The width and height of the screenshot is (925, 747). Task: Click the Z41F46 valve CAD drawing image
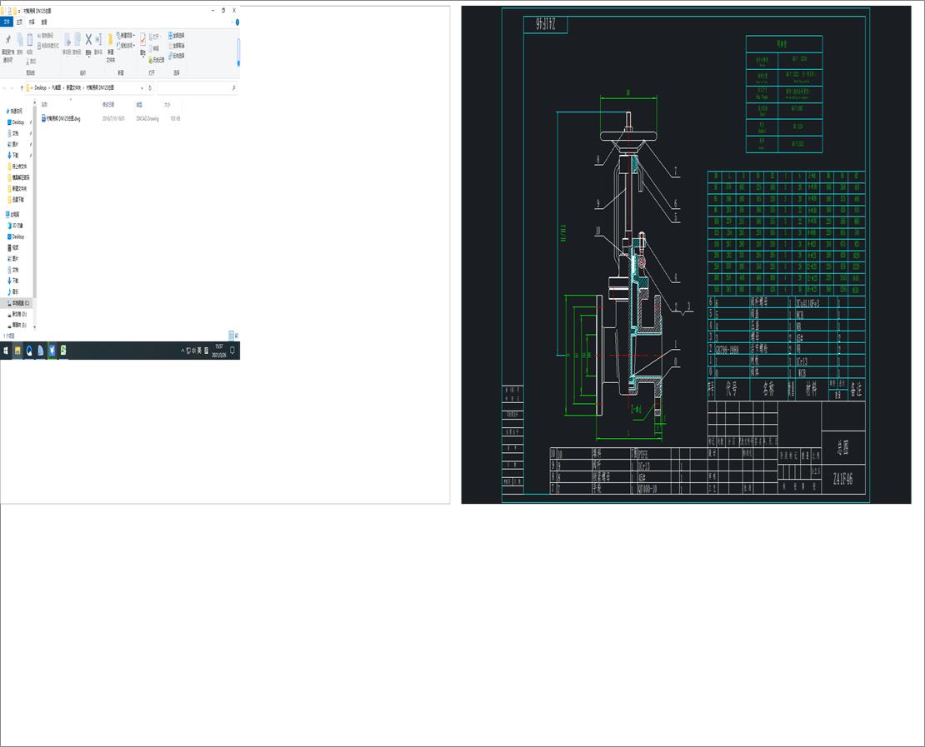(686, 255)
